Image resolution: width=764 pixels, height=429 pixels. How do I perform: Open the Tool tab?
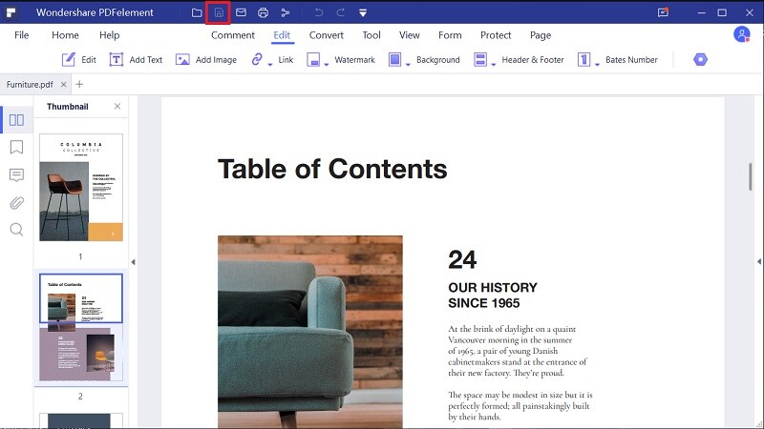(371, 35)
